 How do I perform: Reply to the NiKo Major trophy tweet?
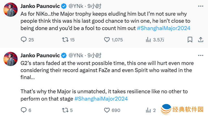(24, 40)
